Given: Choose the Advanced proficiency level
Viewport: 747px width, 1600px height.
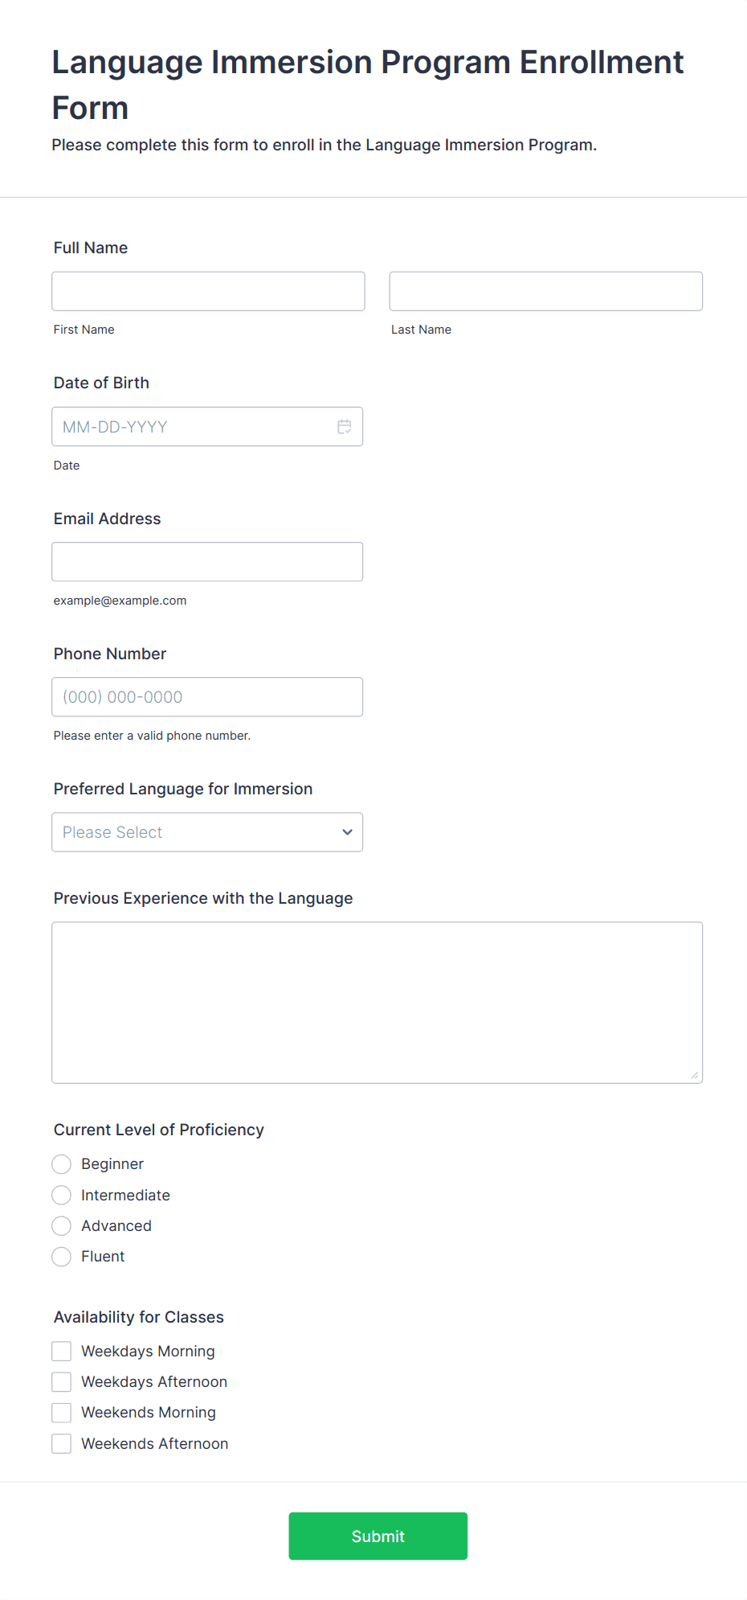Looking at the screenshot, I should (62, 1225).
